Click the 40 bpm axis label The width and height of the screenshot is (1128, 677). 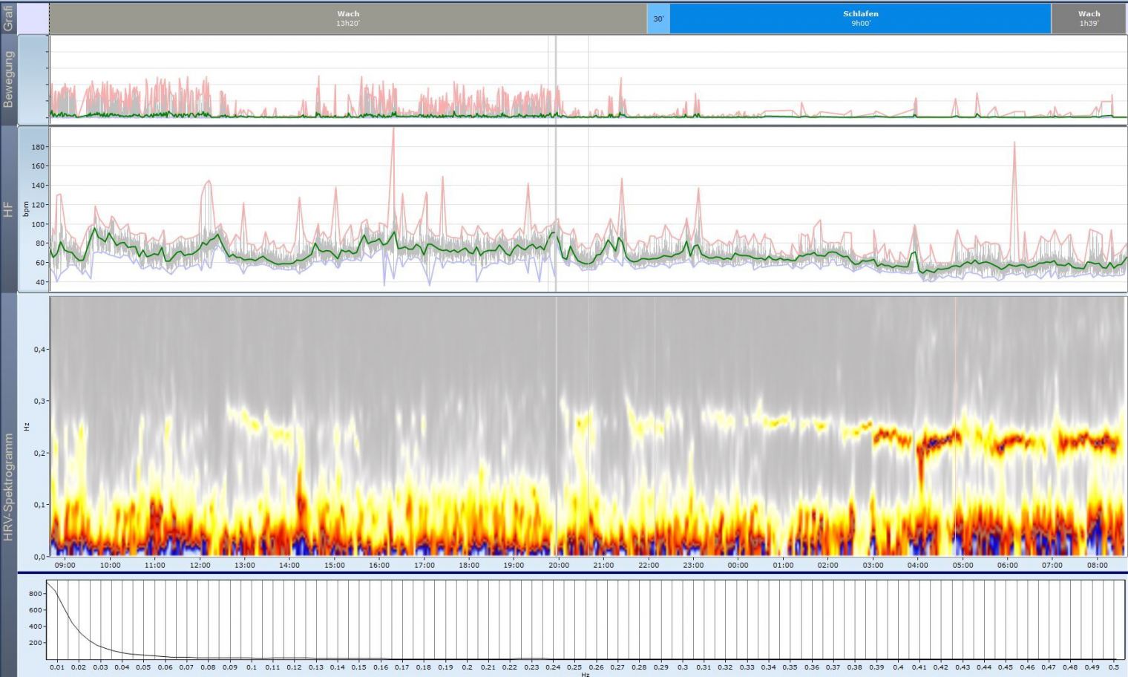40,282
